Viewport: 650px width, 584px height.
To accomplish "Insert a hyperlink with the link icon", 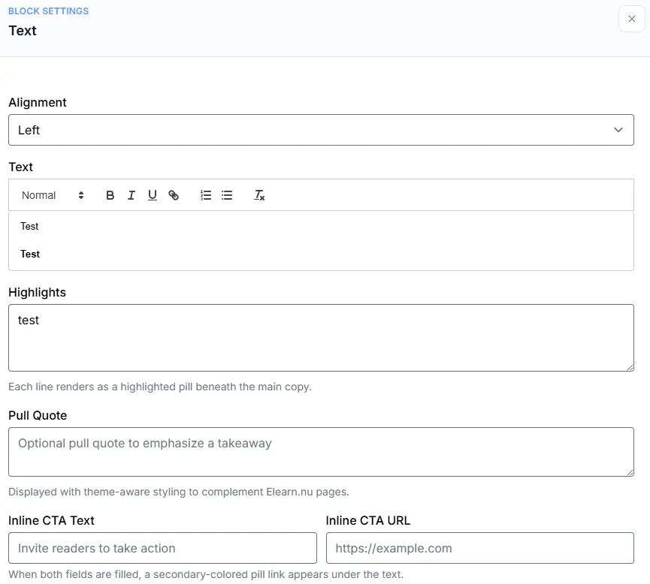I will click(174, 195).
